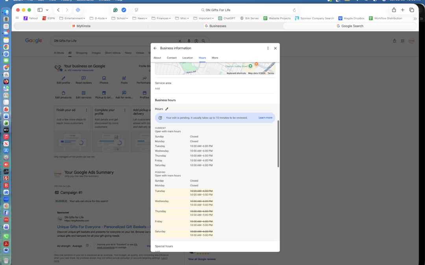Switch to the About tab

(x=157, y=58)
